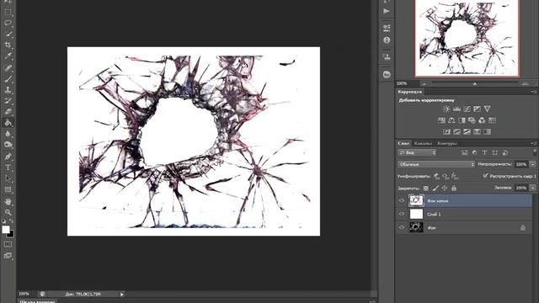Open the opacity slider dropdown arrow

pos(533,164)
